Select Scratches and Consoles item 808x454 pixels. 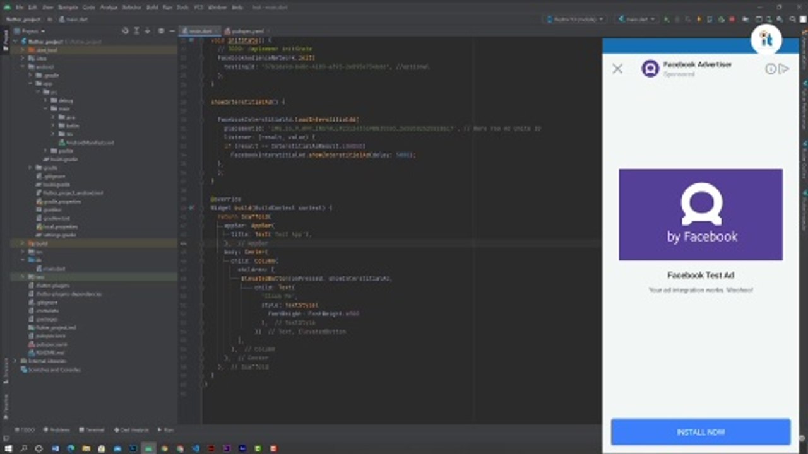(50, 370)
